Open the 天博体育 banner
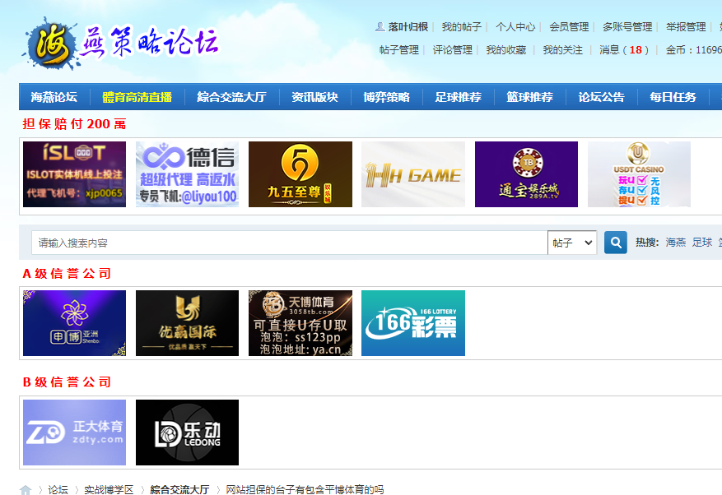 click(x=300, y=323)
